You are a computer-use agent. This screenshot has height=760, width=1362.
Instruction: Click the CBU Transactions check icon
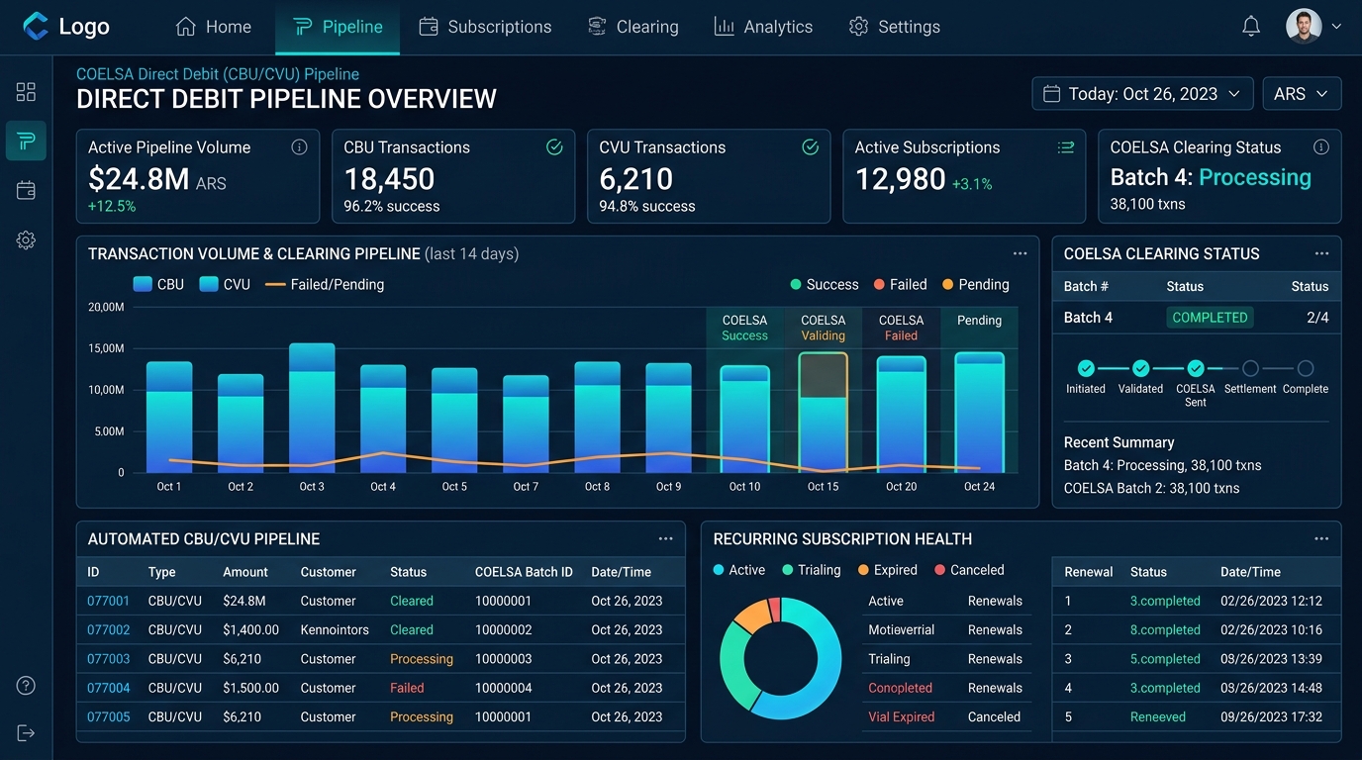click(x=554, y=147)
